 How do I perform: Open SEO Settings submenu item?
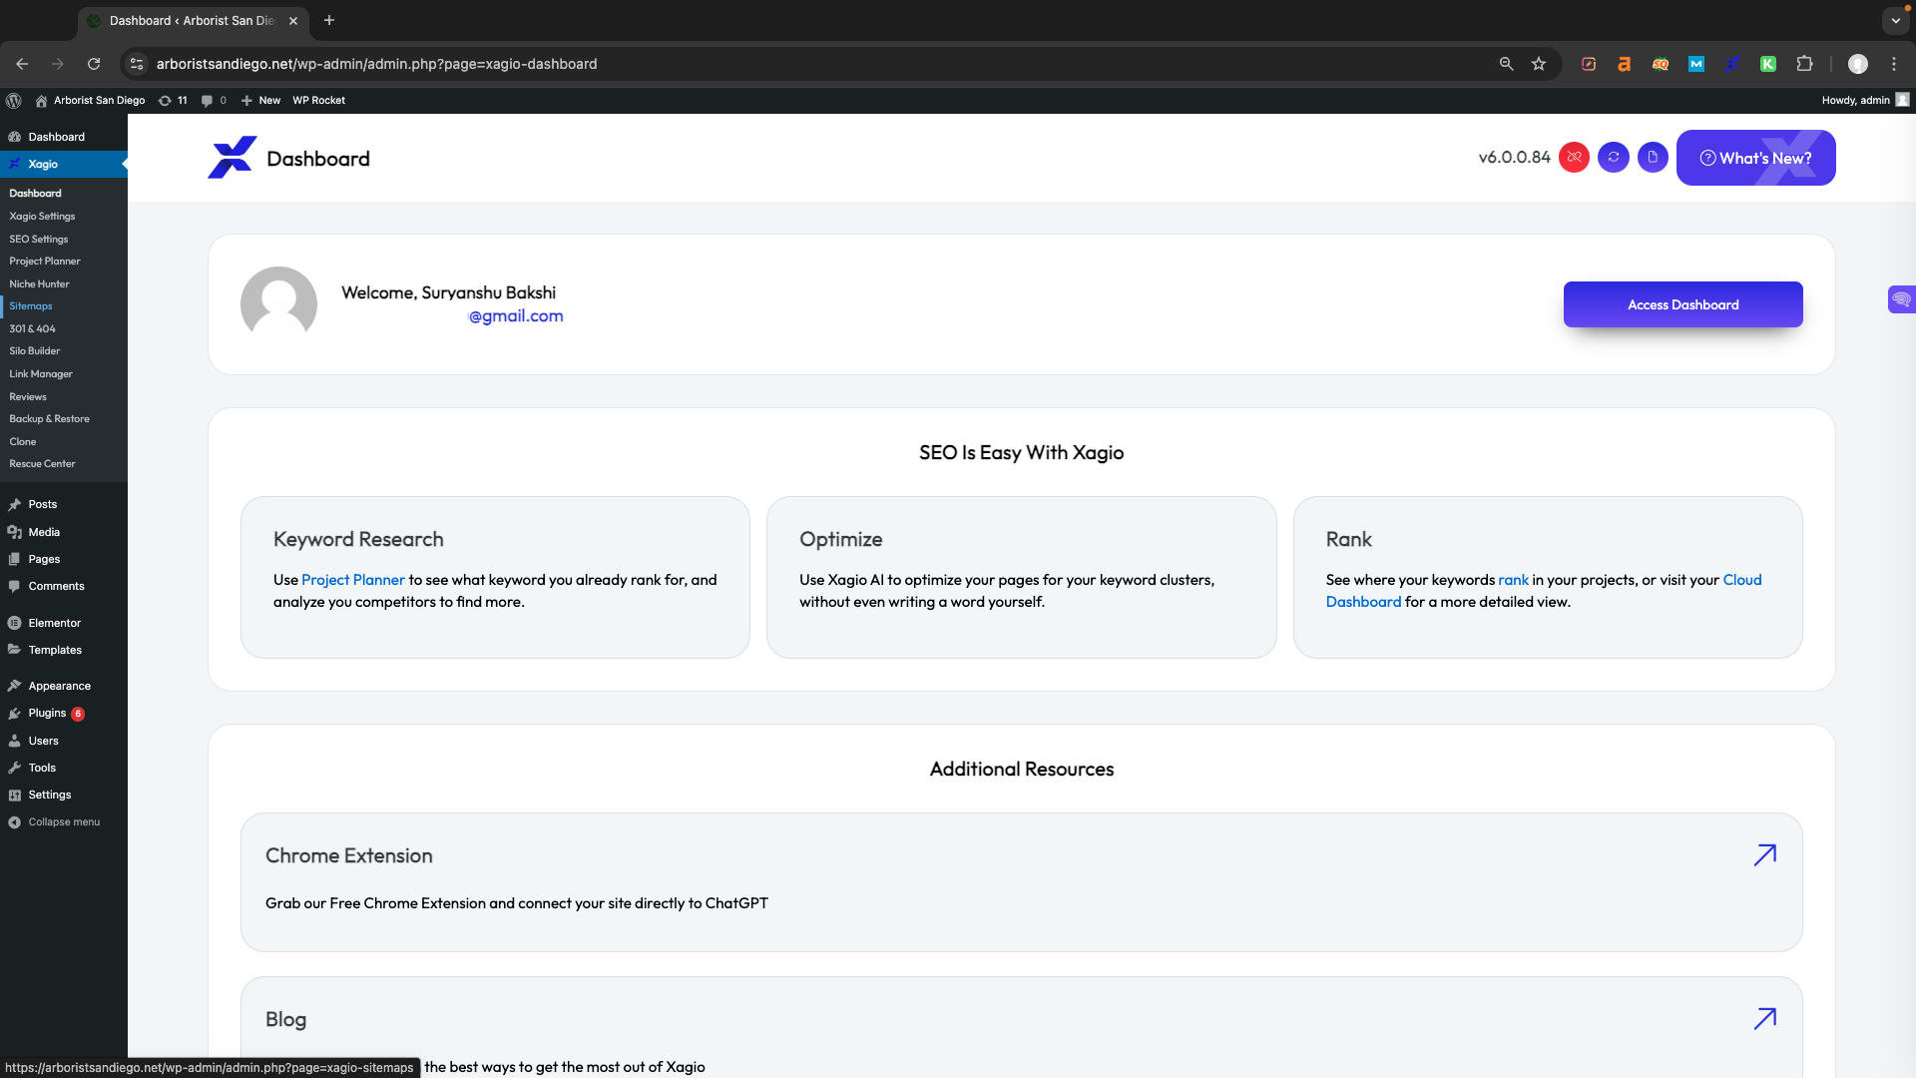click(39, 239)
